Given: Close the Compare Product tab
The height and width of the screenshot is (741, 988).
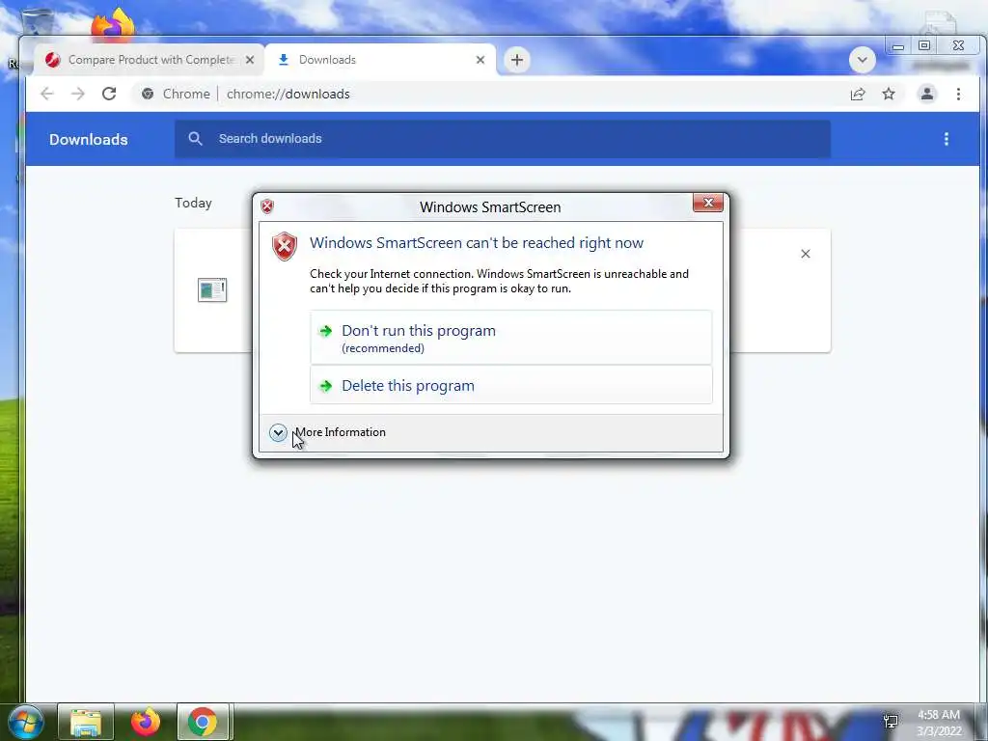Looking at the screenshot, I should 250,60.
